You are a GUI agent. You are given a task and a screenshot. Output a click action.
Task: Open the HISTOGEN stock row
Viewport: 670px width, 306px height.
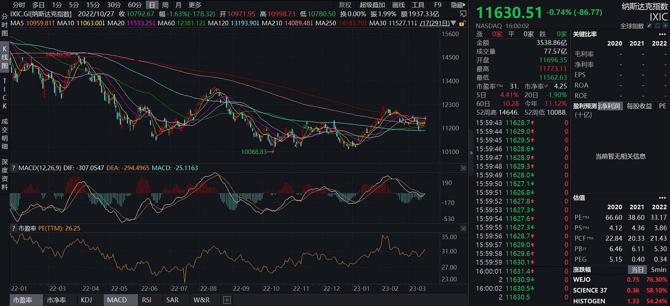coord(620,301)
